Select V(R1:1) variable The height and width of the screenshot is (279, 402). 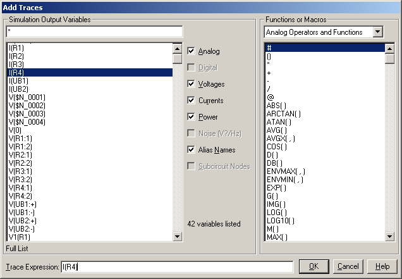(x=90, y=139)
